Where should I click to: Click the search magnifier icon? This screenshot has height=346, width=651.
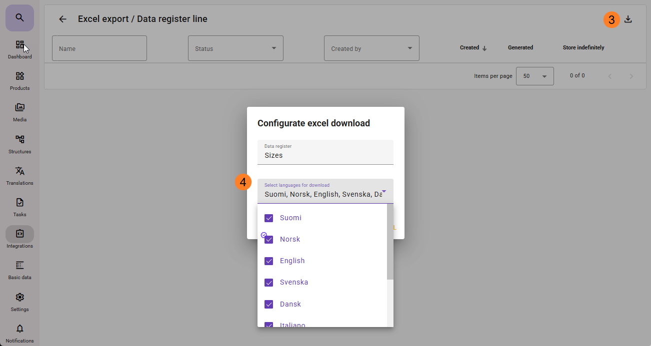click(x=19, y=18)
